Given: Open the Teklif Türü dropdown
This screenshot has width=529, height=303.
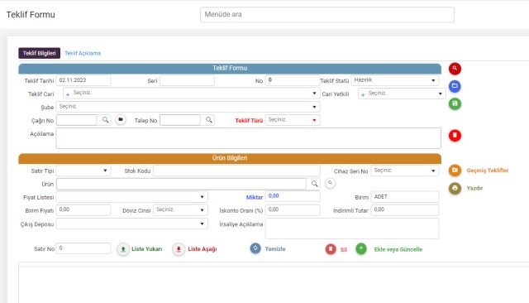Looking at the screenshot, I should (293, 120).
